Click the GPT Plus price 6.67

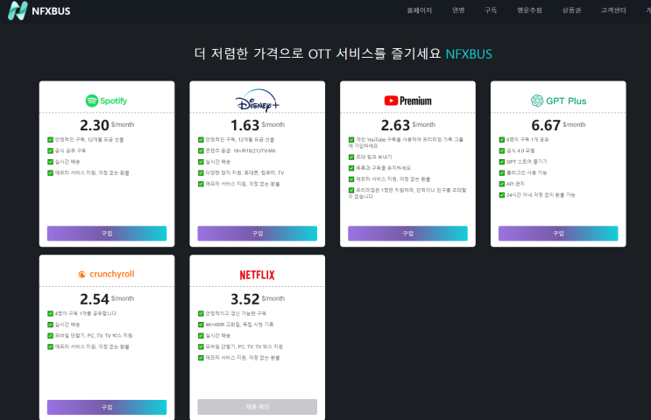(546, 125)
